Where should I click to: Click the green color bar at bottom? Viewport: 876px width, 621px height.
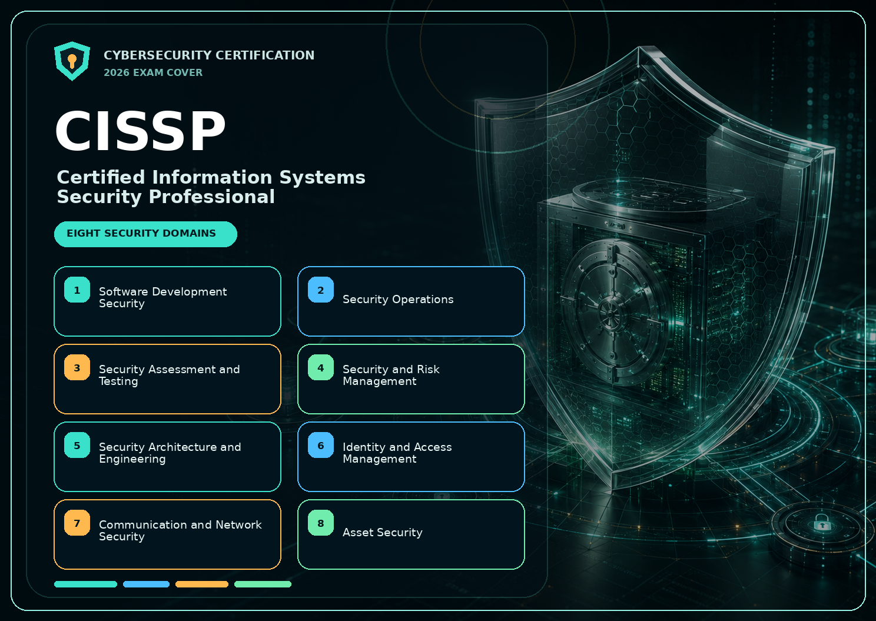[x=263, y=585]
